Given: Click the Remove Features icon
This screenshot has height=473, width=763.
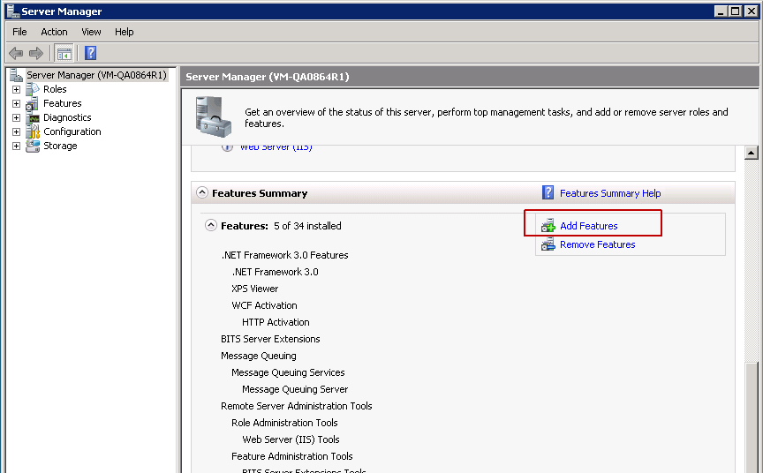Looking at the screenshot, I should 548,244.
